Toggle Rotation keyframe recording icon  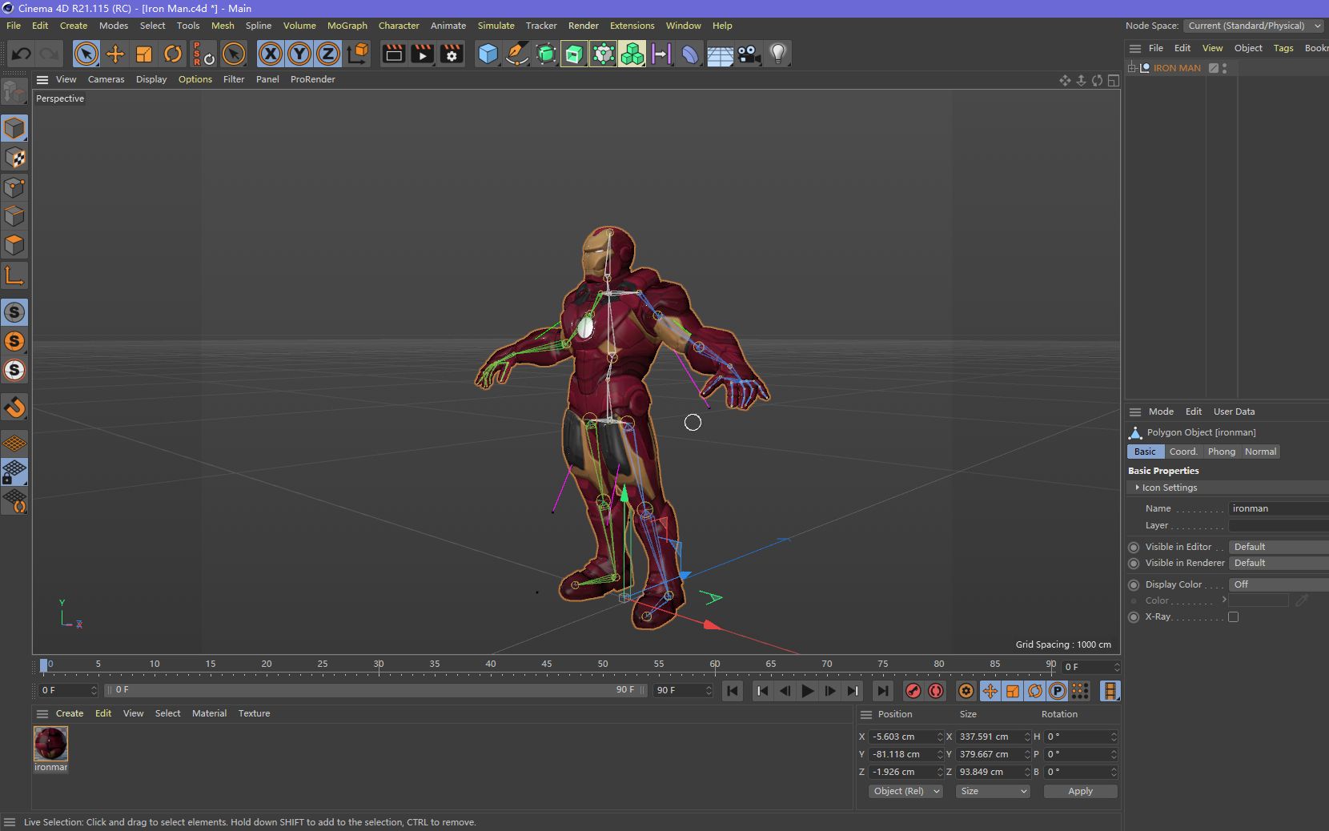[1035, 691]
